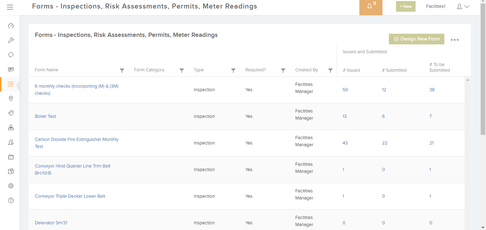Click issued count 43 for Carbon Dioxide test
The width and height of the screenshot is (486, 230).
tap(345, 143)
